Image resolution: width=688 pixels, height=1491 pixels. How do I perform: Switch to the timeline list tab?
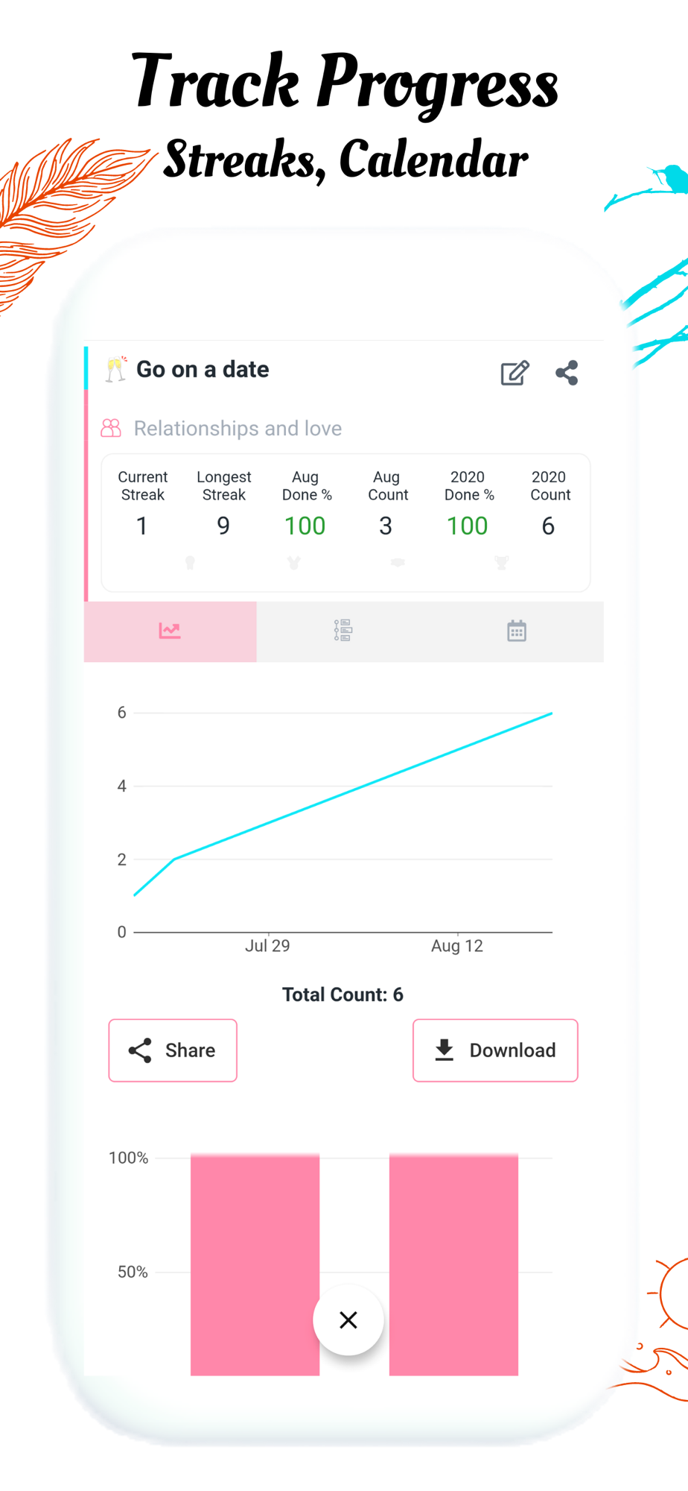tap(343, 631)
